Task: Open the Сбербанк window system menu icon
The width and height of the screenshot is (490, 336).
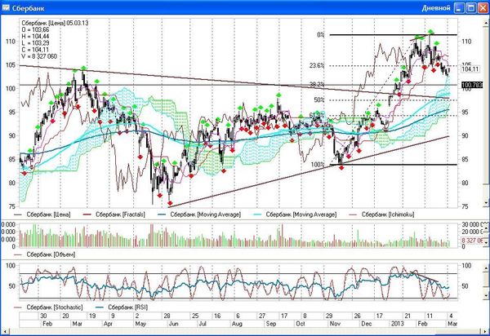Action: (6, 8)
